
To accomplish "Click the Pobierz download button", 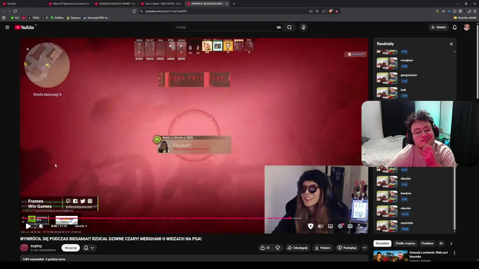I will pyautogui.click(x=323, y=248).
